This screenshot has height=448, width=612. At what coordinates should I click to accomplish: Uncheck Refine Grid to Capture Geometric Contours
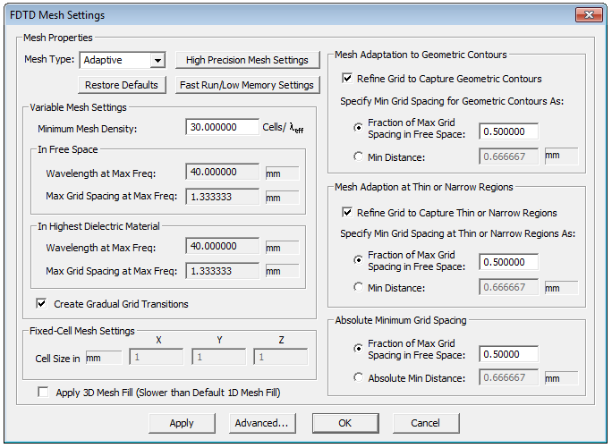point(348,79)
